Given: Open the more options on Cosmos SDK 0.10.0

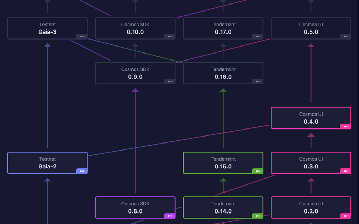Looking at the screenshot, I should [170, 36].
